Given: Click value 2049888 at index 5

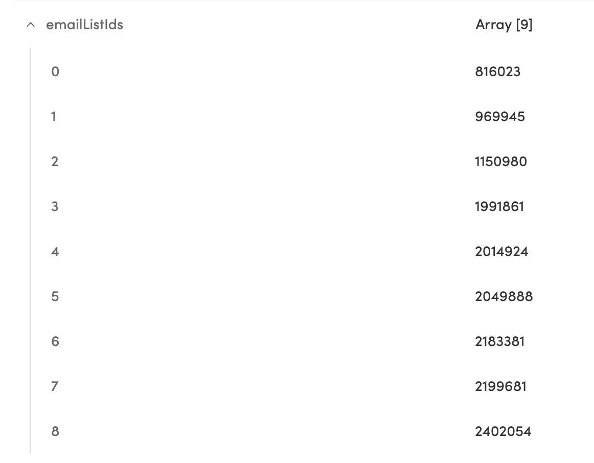Looking at the screenshot, I should point(505,296).
